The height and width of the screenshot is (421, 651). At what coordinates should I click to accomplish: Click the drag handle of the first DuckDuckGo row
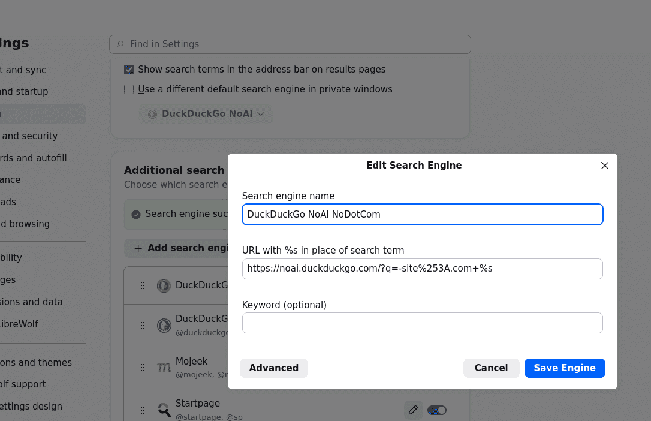point(143,285)
